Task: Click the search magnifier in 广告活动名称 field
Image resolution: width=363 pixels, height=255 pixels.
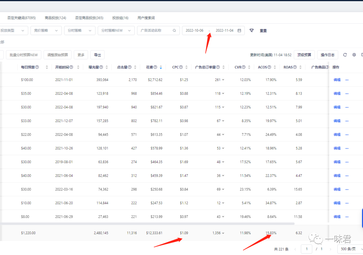Action: pos(174,31)
